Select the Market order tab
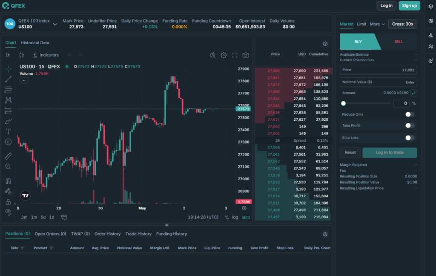436x276 pixels. [347, 24]
